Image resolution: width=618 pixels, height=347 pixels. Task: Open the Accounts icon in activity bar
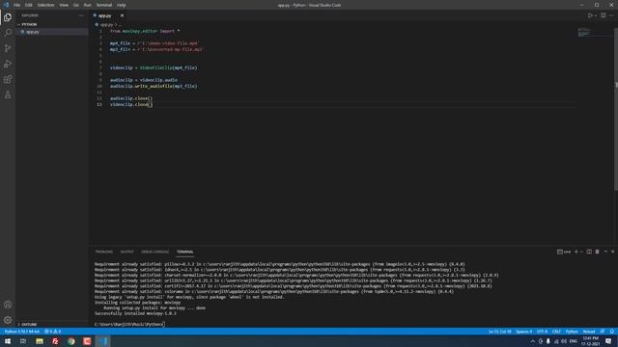[x=8, y=305]
